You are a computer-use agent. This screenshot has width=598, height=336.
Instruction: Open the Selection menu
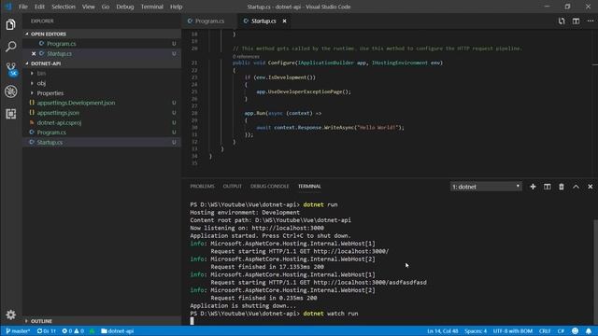[x=64, y=7]
